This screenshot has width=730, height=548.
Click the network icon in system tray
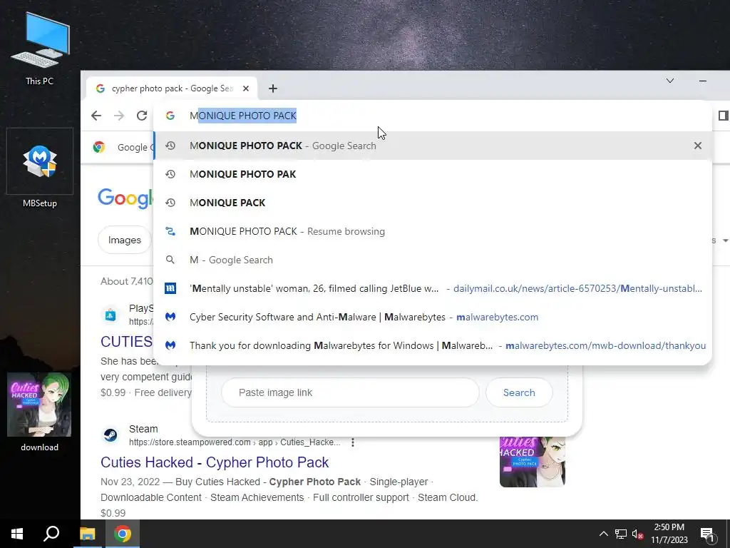tap(621, 534)
